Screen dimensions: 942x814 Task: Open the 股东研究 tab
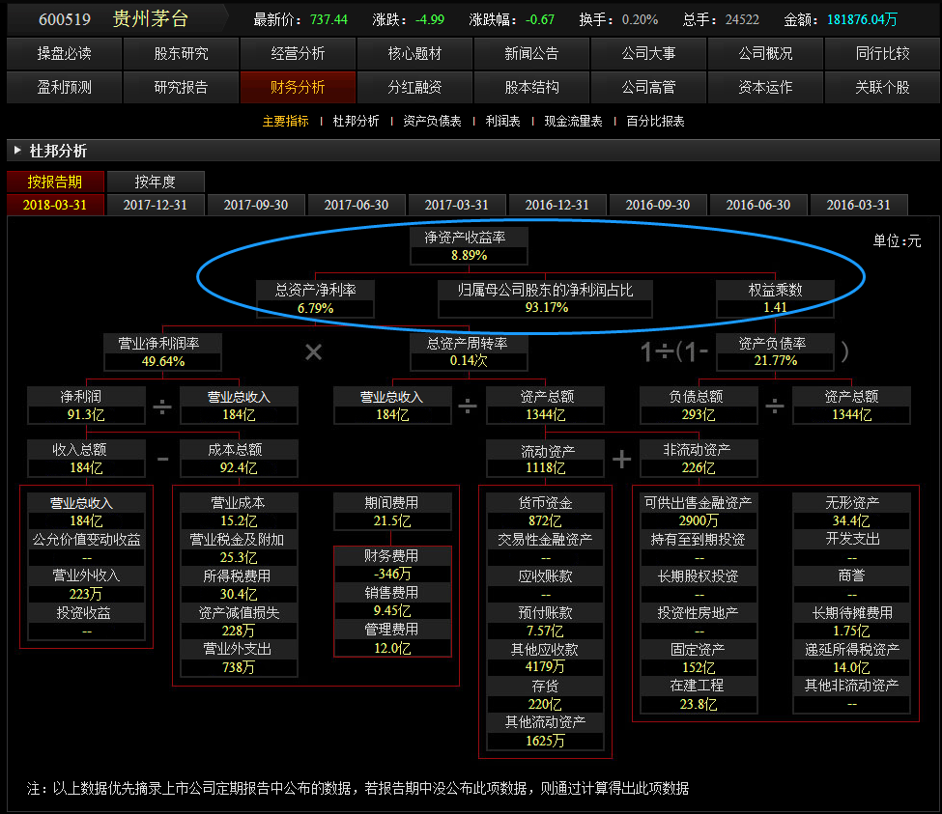tap(181, 53)
